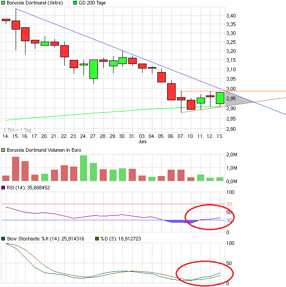The height and width of the screenshot is (287, 286).
Task: Click the '03.' date axis label
Action: pos(142,136)
